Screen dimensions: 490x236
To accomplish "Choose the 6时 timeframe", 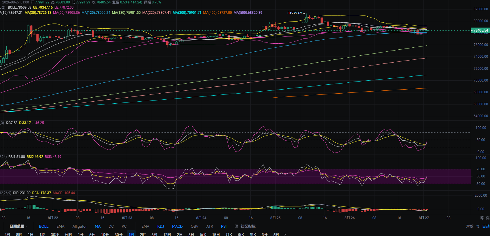I will pos(276,234).
